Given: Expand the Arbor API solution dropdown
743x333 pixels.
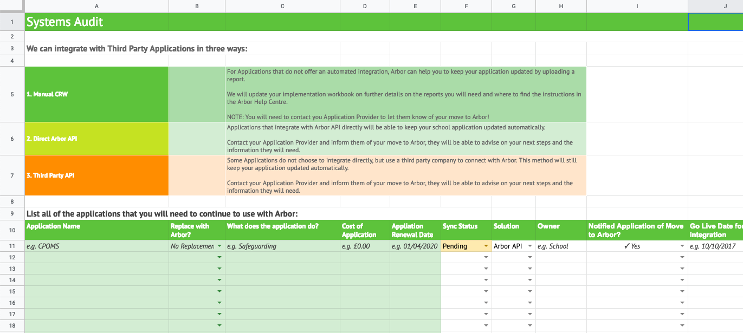Looking at the screenshot, I should tap(529, 246).
